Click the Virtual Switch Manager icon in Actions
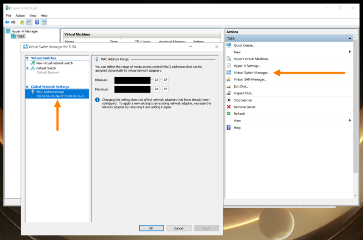The height and width of the screenshot is (240, 363). (x=229, y=73)
